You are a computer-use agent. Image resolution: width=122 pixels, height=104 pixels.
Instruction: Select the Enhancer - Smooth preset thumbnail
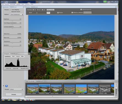(93, 89)
